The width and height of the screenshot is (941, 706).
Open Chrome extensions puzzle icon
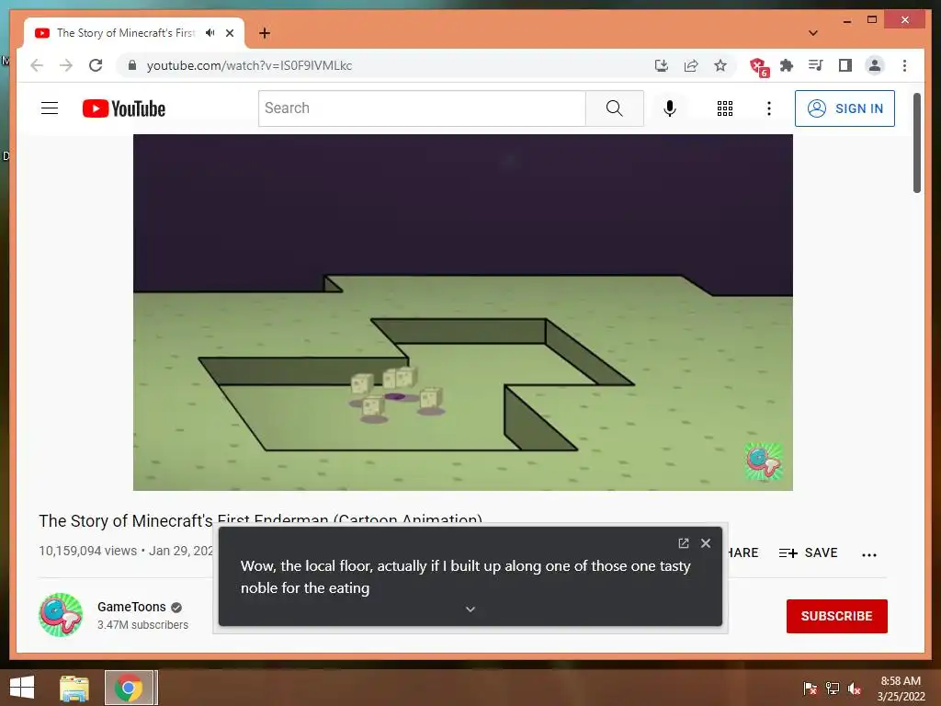787,65
